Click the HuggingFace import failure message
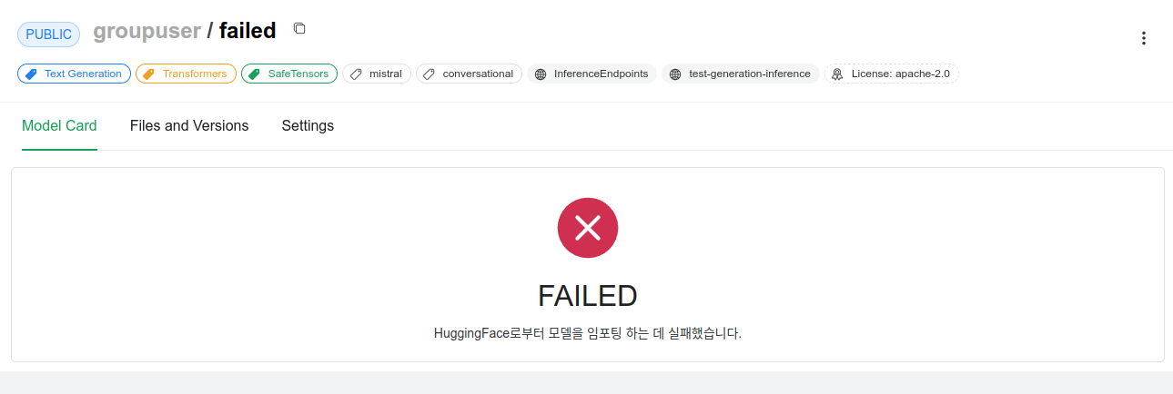1173x394 pixels. pyautogui.click(x=588, y=333)
